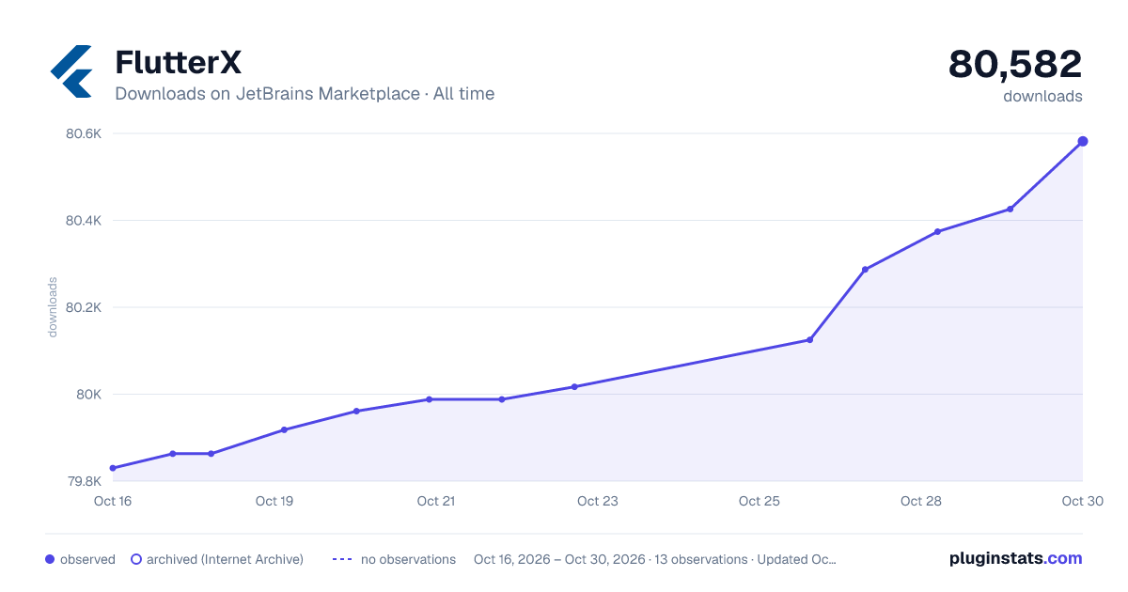Click the 80.2K y-axis label
This screenshot has height=592, width=1128.
pos(84,307)
